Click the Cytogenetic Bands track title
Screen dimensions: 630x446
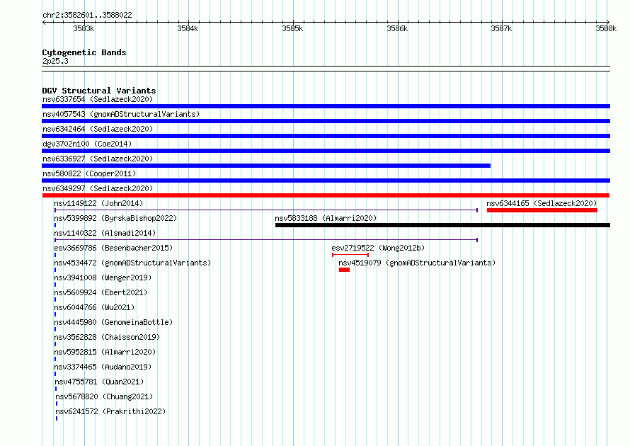(84, 52)
